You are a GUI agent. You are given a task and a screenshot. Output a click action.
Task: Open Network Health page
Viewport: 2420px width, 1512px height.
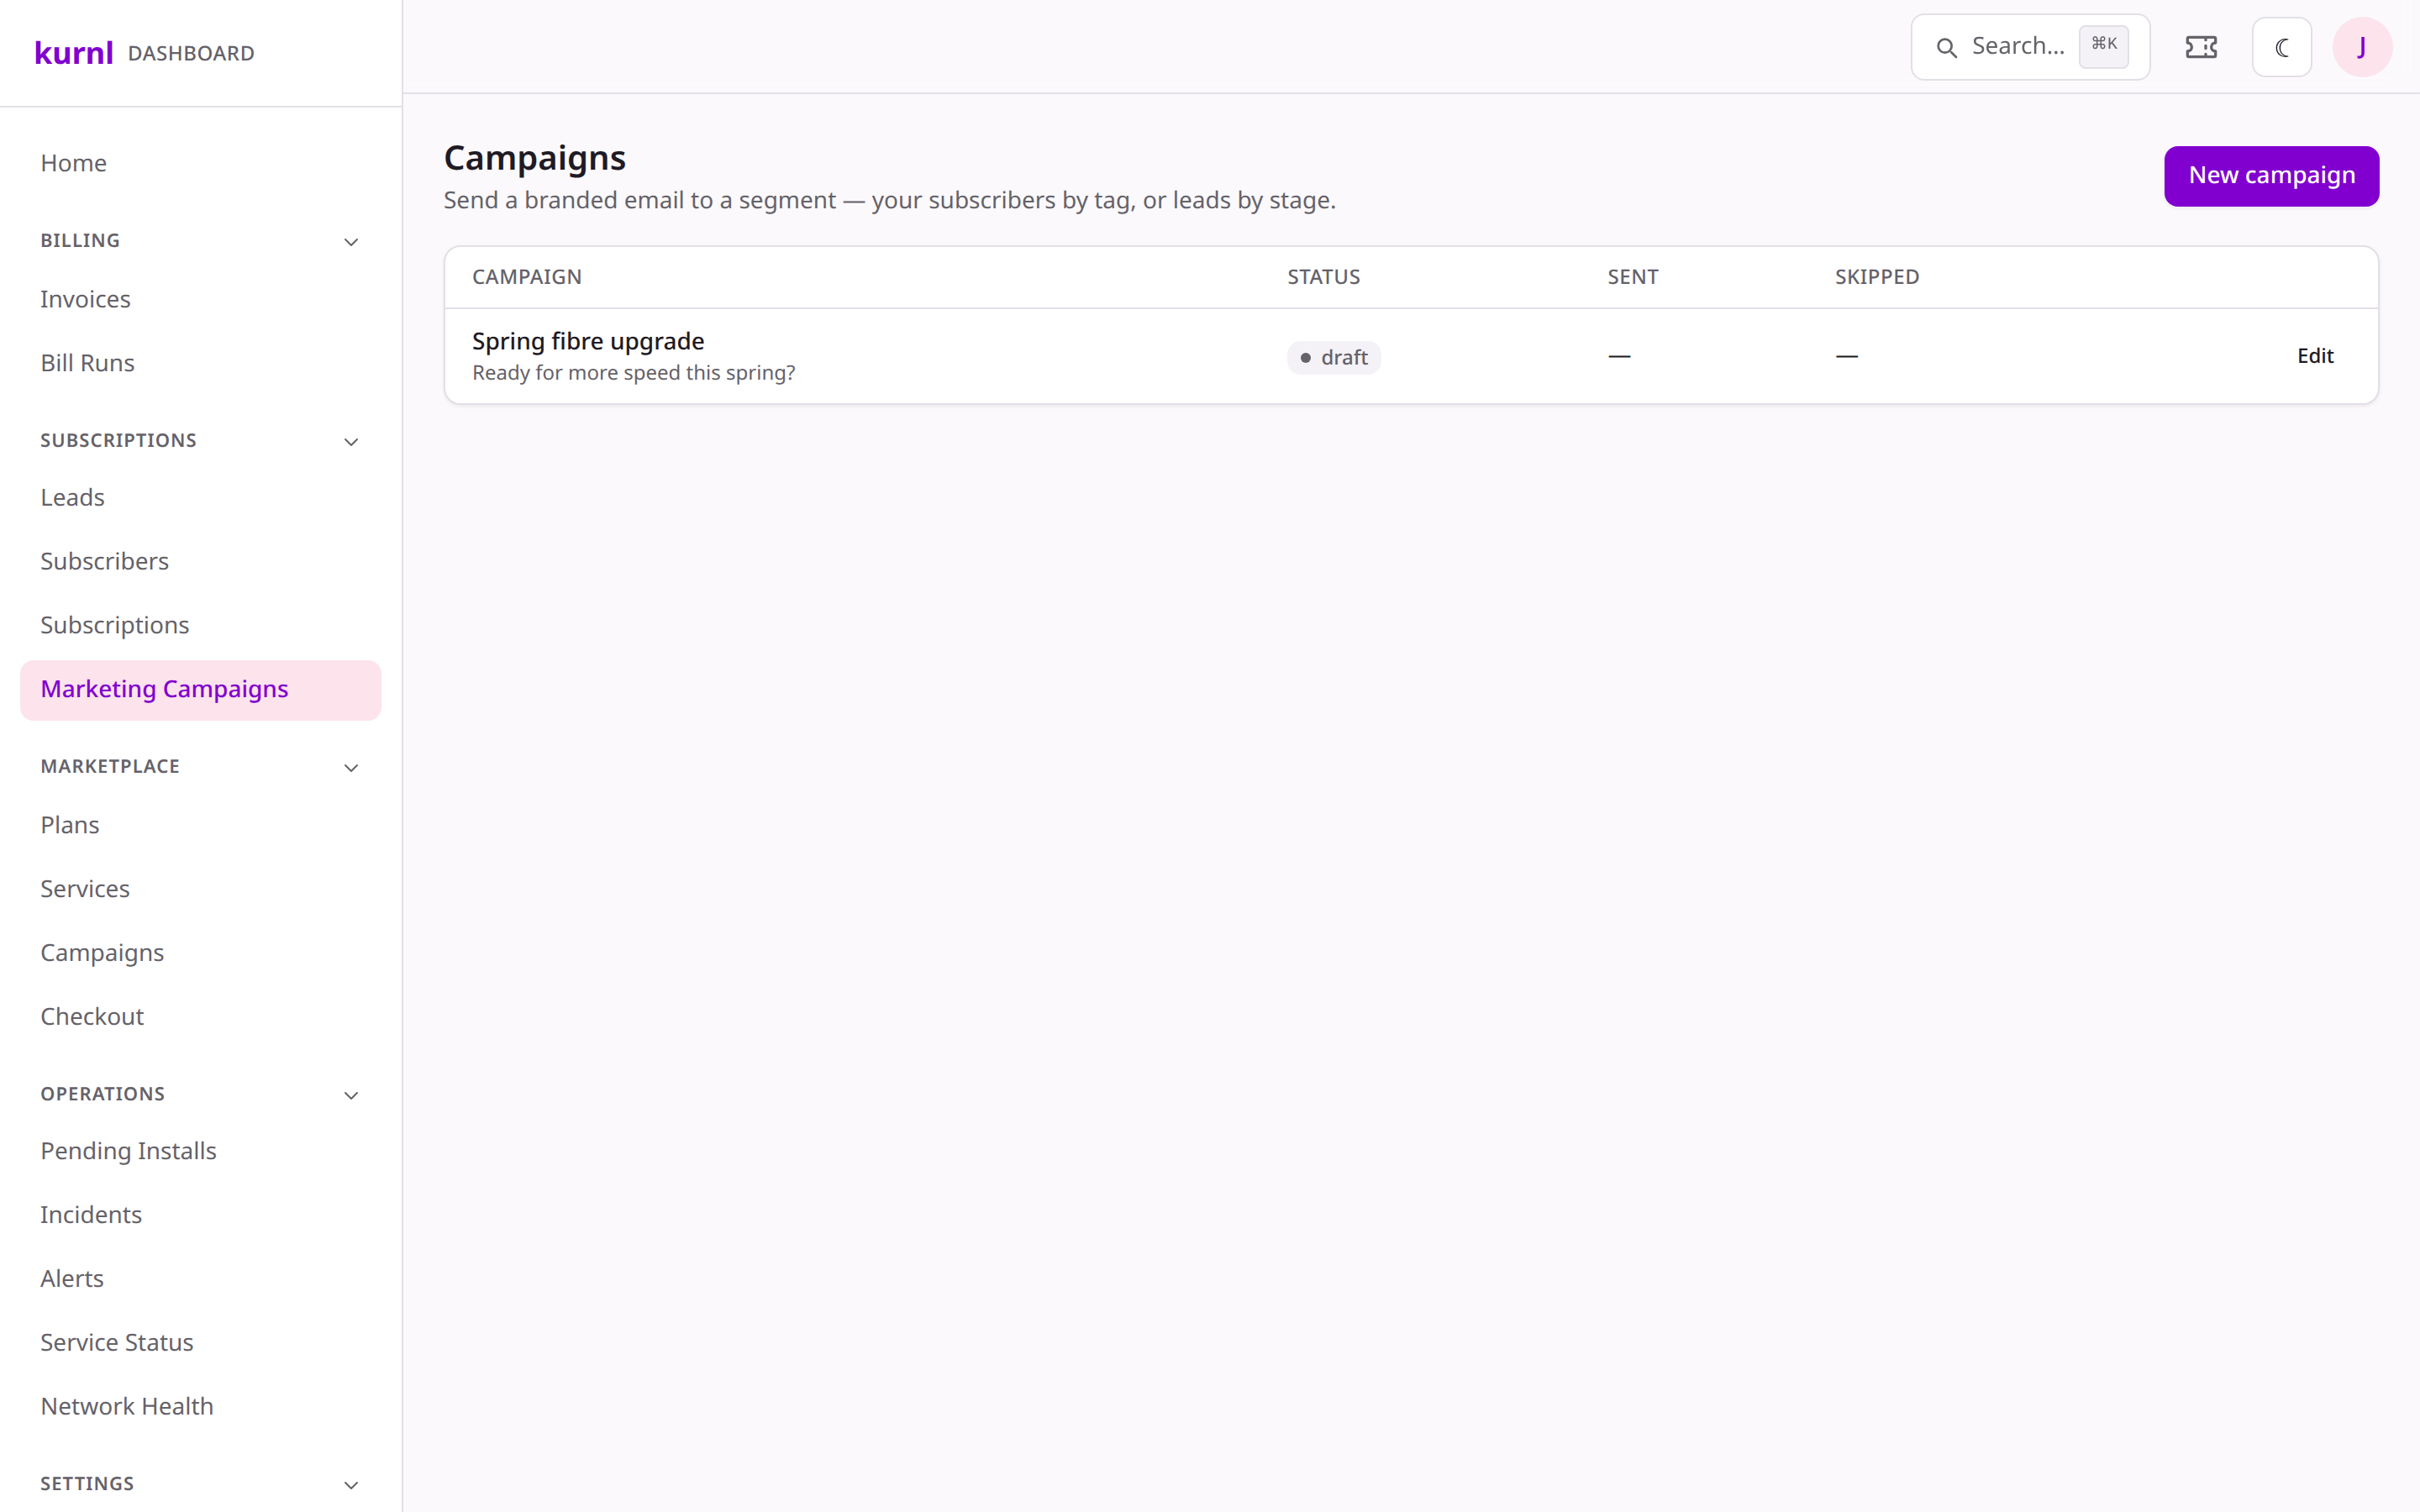pyautogui.click(x=200, y=1407)
